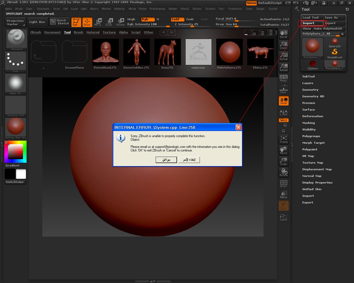354x283 pixels.
Task: Open the Brush menu
Action: pyautogui.click(x=19, y=9)
